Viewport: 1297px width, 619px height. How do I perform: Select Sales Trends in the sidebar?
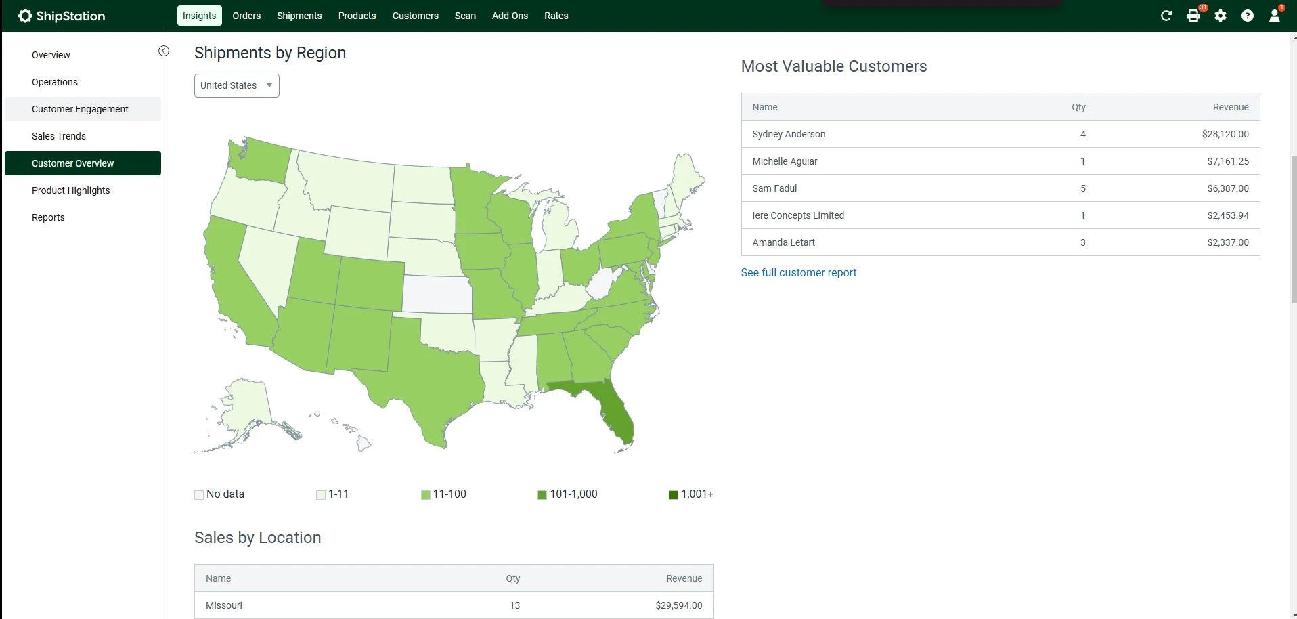59,136
